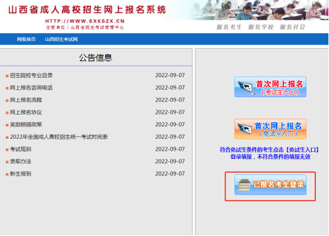The height and width of the screenshot is (236, 329).
Task: Click the book stack icon on 已报名考生登录
Action: click(245, 185)
